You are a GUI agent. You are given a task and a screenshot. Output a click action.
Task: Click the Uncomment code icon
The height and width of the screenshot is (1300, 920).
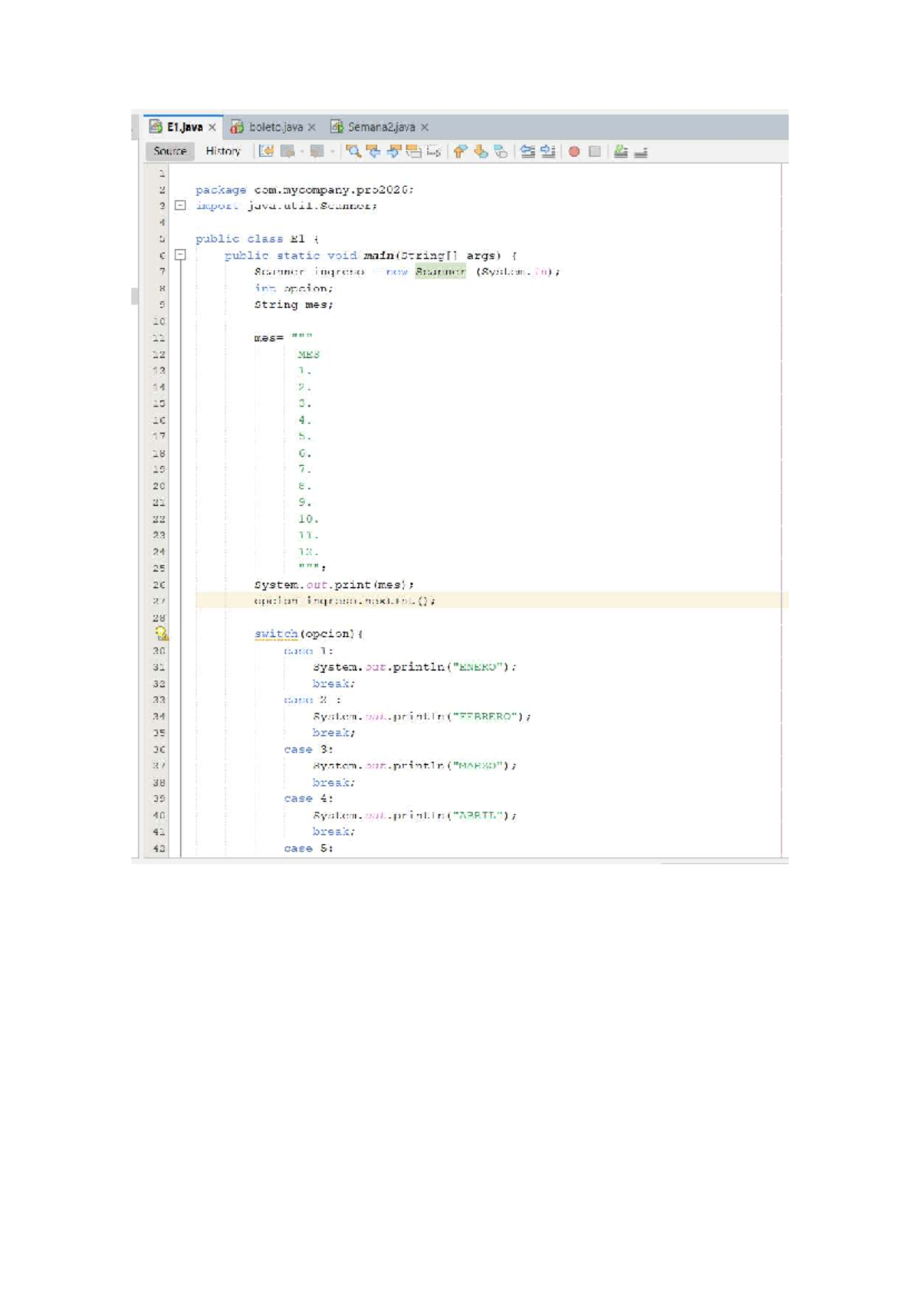pos(641,152)
